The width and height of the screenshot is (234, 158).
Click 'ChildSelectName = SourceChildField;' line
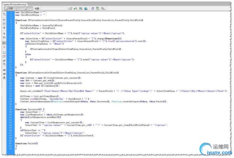[42, 25]
